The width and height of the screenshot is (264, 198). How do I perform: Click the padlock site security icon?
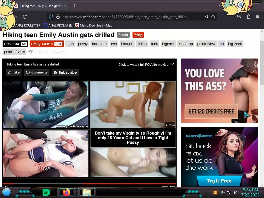(x=58, y=17)
